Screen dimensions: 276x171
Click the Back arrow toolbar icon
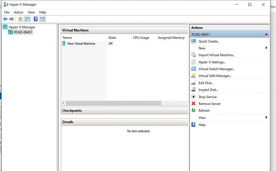5,19
